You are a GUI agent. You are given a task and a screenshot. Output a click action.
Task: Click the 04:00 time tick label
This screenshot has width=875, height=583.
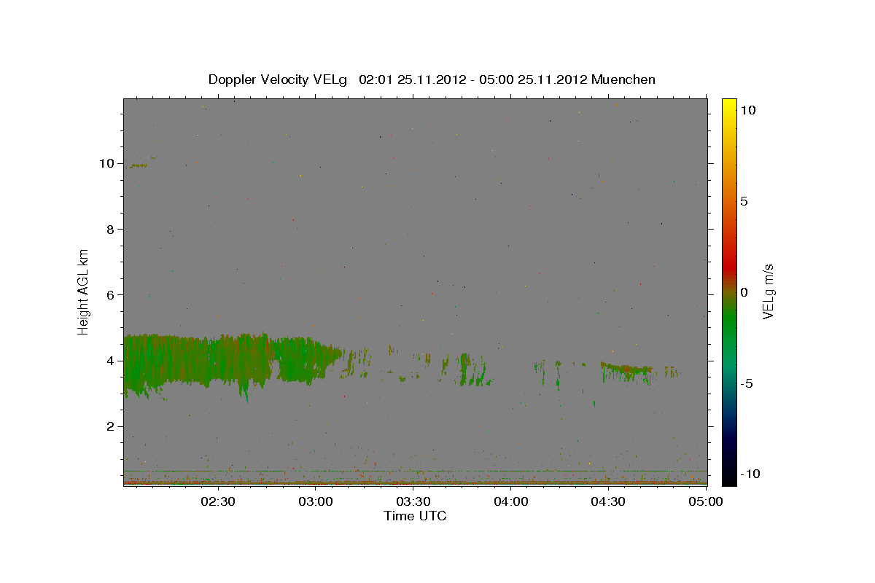(x=510, y=501)
